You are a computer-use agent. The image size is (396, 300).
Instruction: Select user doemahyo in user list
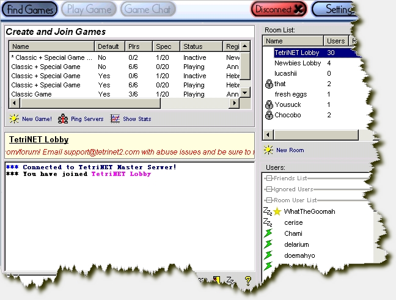[299, 255]
